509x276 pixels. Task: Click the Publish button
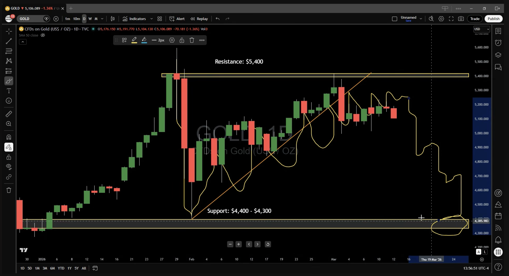(x=493, y=19)
